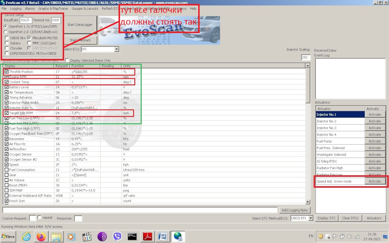Enable the Chrysler checkbox
The width and height of the screenshot is (389, 243).
[x=7, y=48]
